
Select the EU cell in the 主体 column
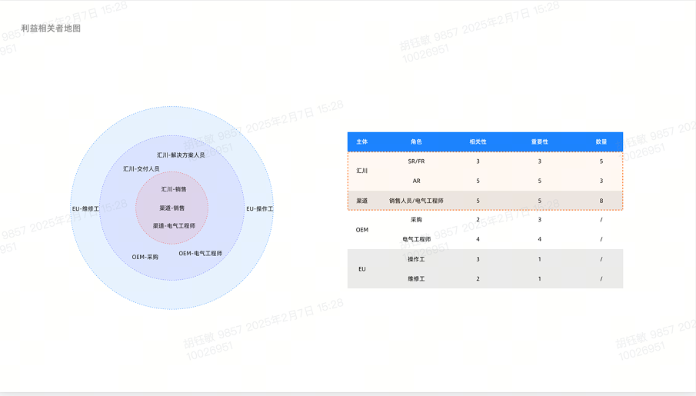tap(361, 269)
